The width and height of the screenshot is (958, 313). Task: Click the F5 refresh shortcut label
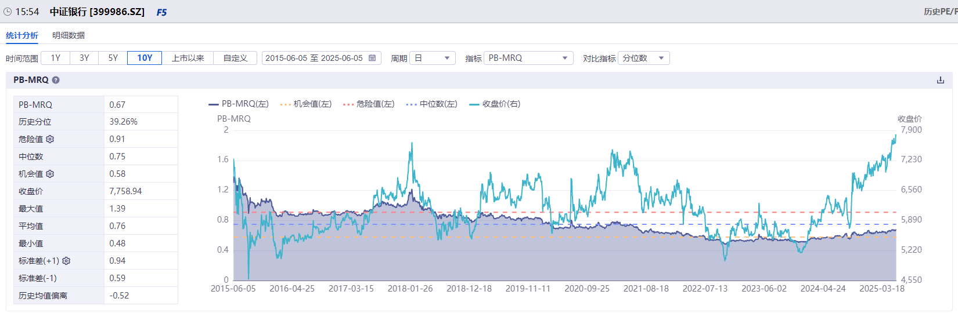(161, 12)
